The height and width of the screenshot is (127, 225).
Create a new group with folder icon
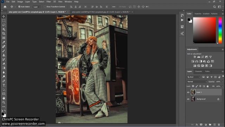tap(210, 125)
